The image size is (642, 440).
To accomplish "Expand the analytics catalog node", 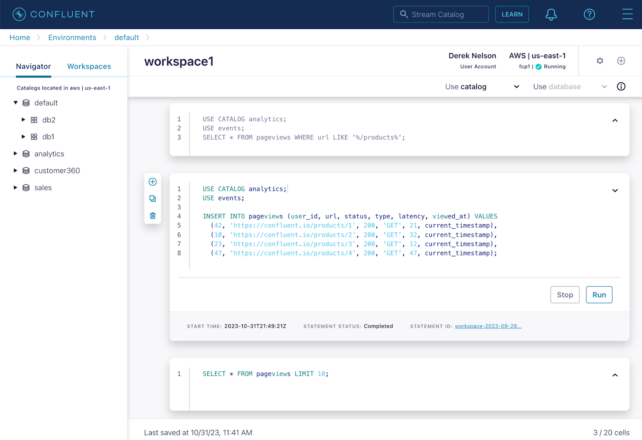I will (x=15, y=154).
